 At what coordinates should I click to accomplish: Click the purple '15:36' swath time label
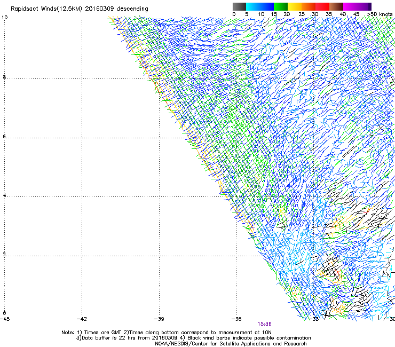[x=264, y=324]
